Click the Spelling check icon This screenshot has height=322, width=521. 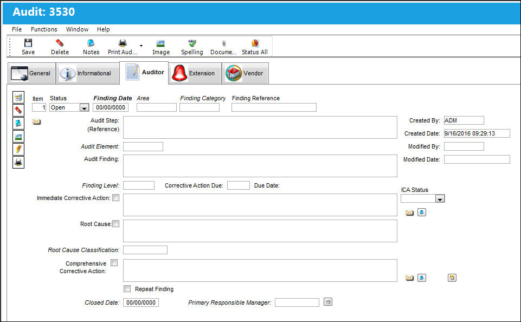click(192, 43)
